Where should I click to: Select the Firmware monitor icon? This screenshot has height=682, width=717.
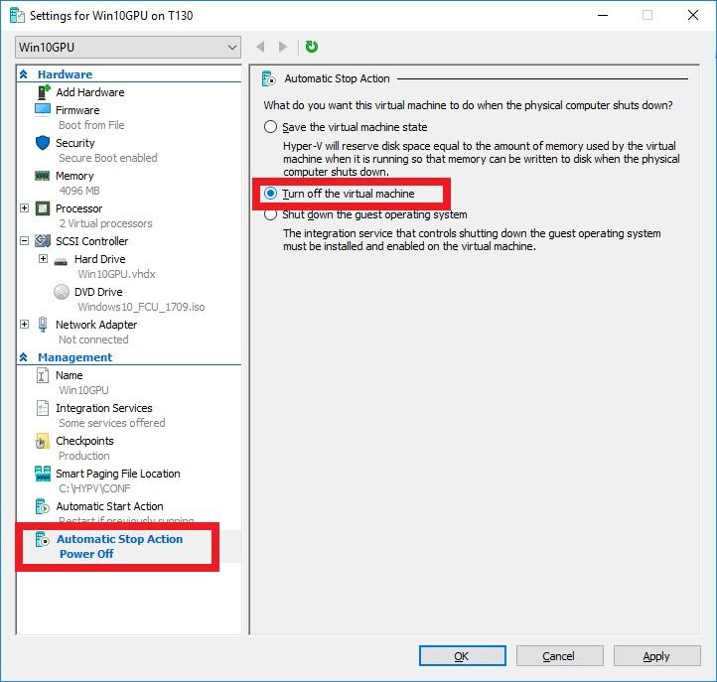pyautogui.click(x=43, y=110)
